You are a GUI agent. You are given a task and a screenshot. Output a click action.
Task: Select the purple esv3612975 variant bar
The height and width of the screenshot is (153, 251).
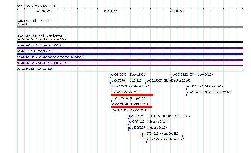point(130,60)
